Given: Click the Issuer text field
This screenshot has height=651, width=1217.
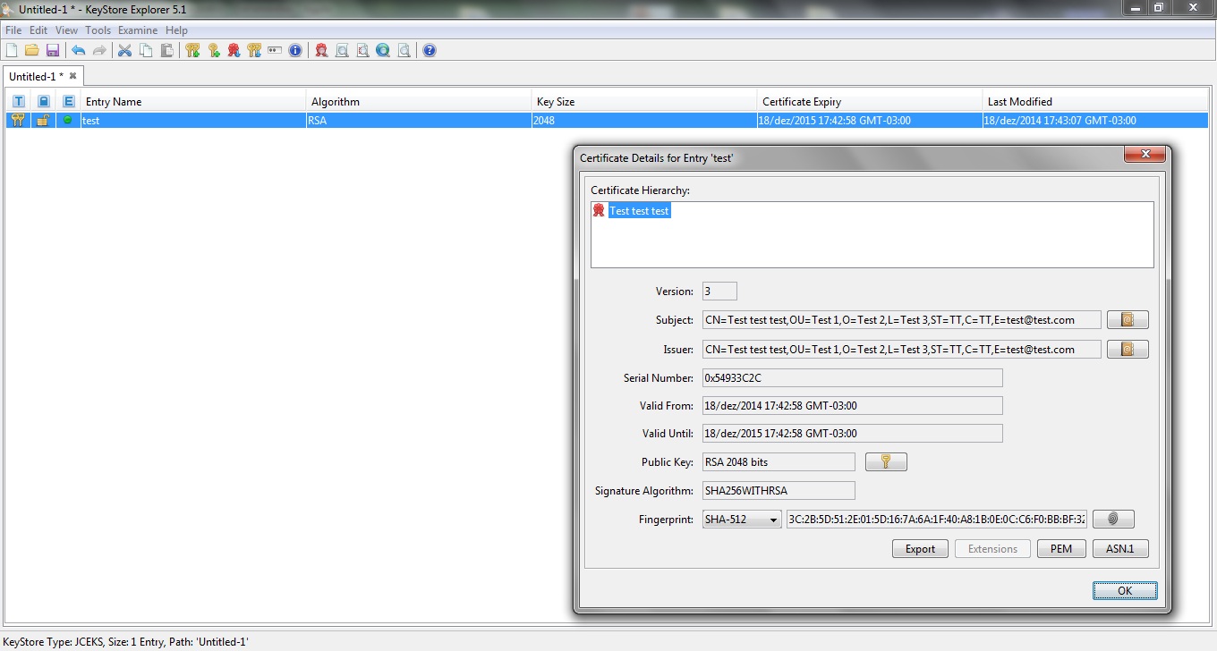Looking at the screenshot, I should 902,349.
